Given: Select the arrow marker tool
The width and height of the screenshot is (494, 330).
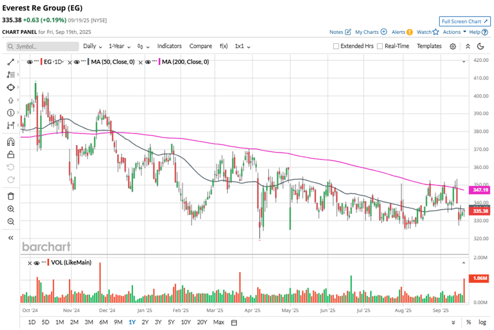Looking at the screenshot, I should coord(11,100).
